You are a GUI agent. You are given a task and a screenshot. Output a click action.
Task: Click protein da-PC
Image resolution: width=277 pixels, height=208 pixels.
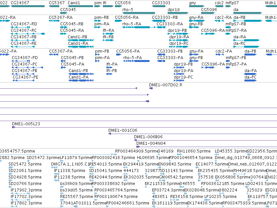tap(251, 80)
